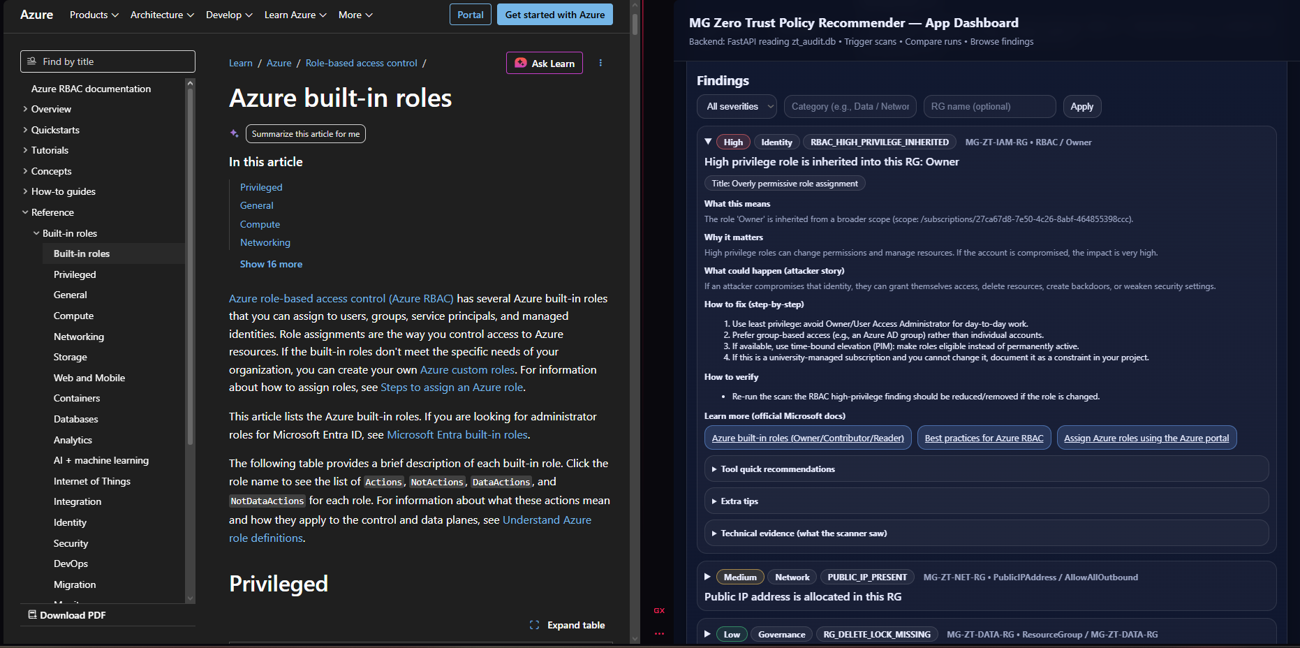This screenshot has height=648, width=1300.
Task: Click the Apply filter button
Action: pyautogui.click(x=1081, y=107)
